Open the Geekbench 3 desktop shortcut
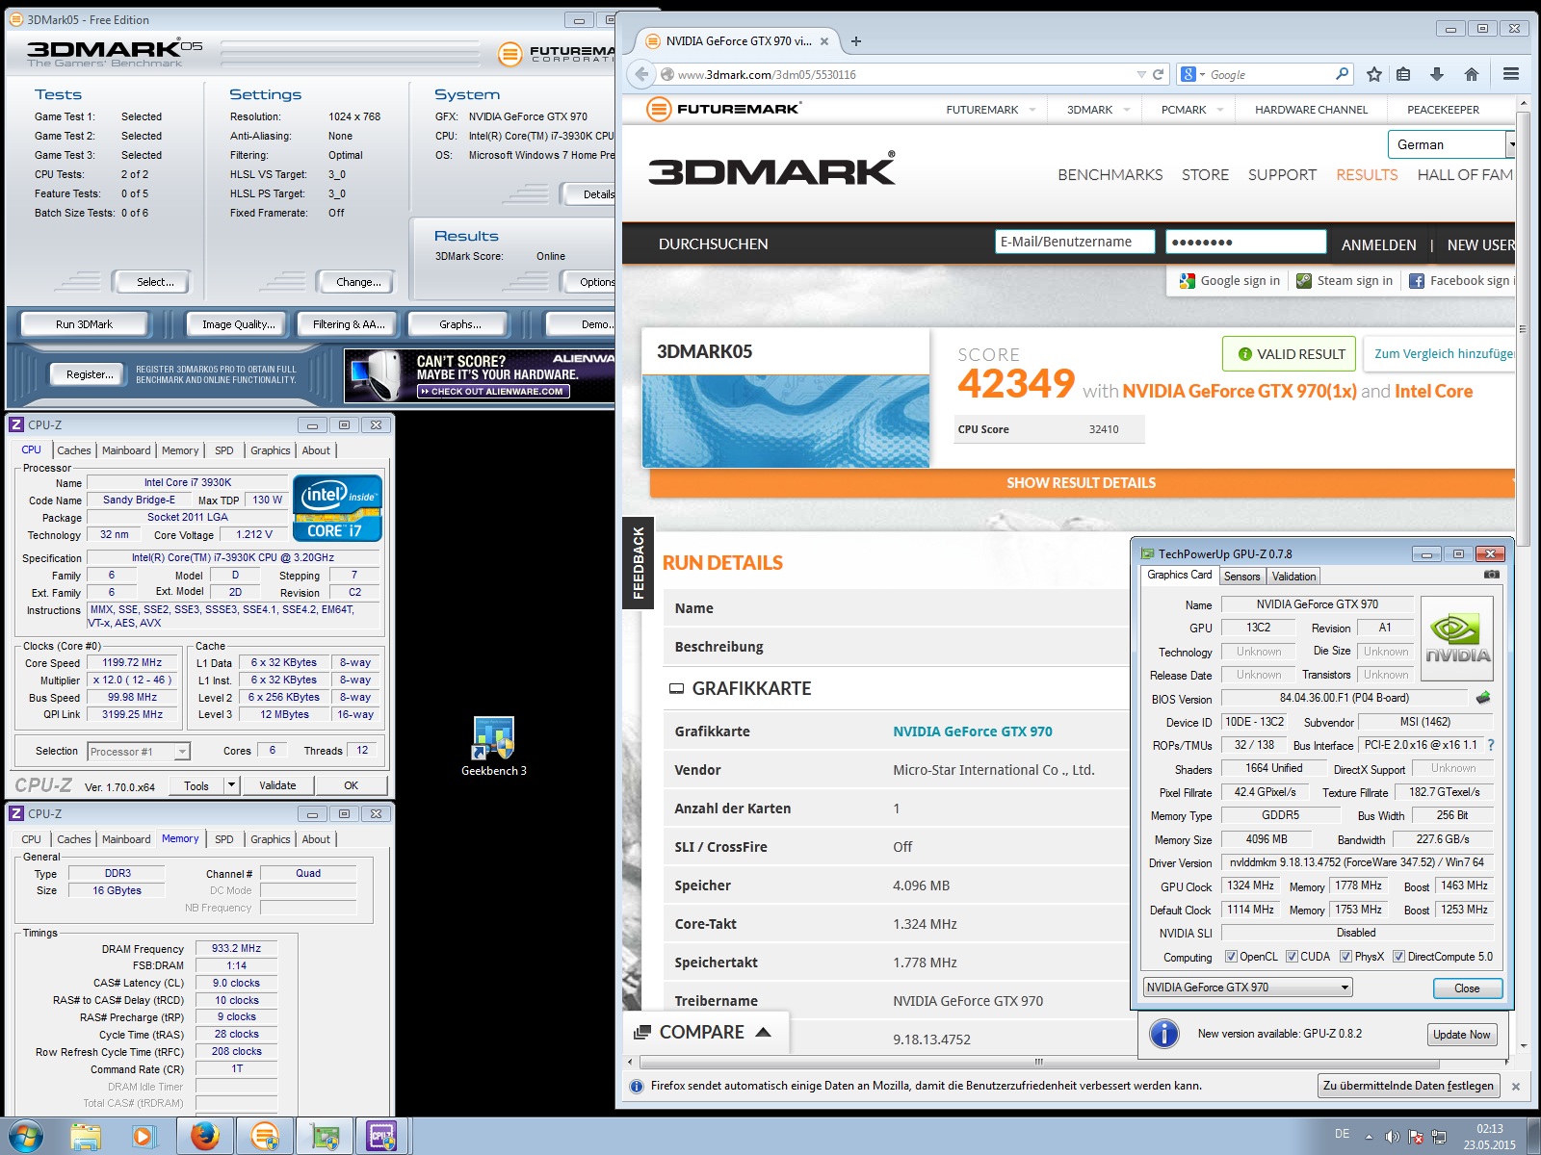The image size is (1541, 1155). click(493, 746)
